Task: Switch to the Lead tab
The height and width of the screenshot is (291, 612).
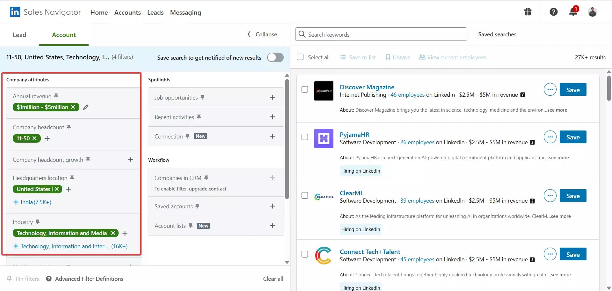Action: click(x=19, y=35)
